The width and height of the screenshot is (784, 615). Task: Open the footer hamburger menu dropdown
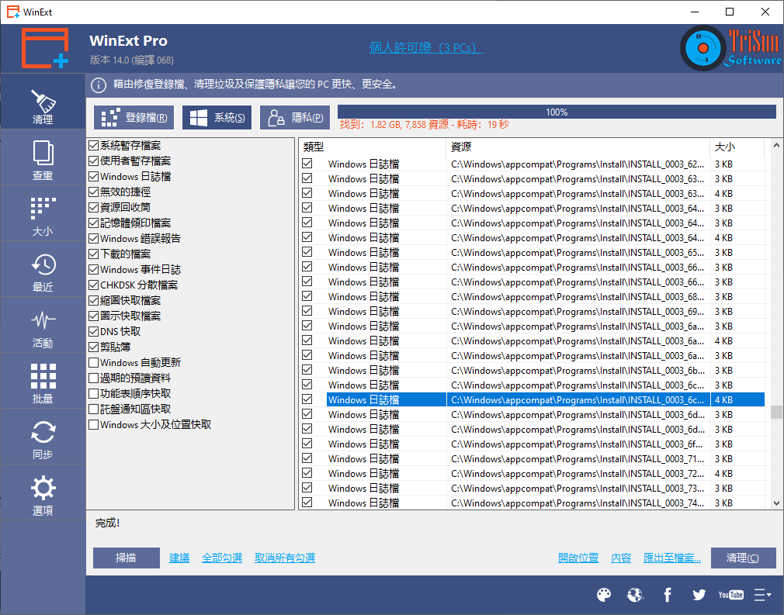[762, 595]
